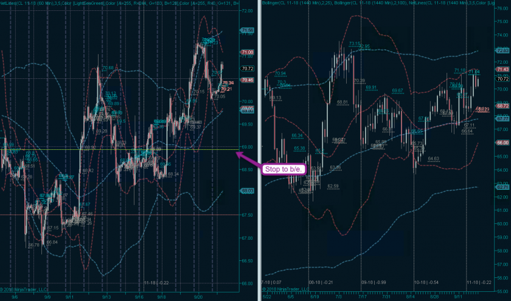This screenshot has height=301, width=511.
Task: Click the 73.15 high label on right chart
Action: [x=355, y=44]
